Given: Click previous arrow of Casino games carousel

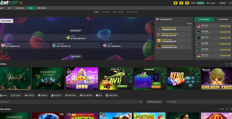Looking at the screenshot, I should click(227, 109).
